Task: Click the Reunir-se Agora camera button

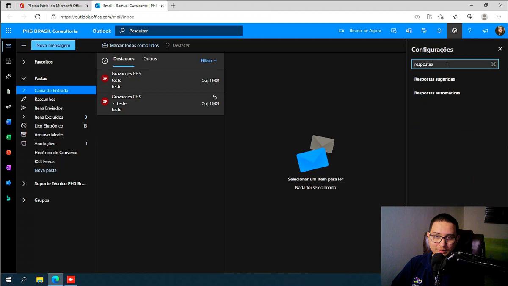Action: tap(360, 31)
